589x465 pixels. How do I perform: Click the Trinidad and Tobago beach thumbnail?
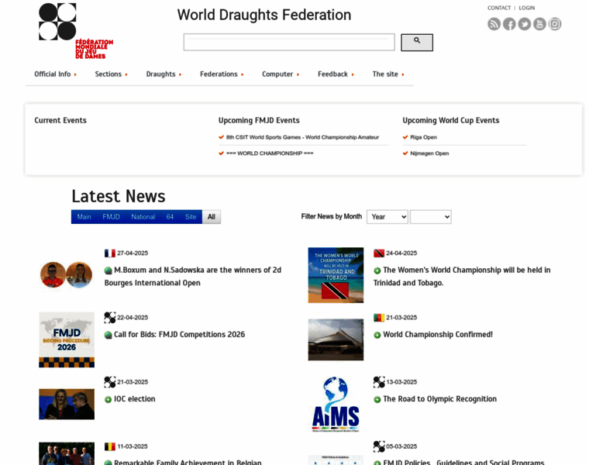coord(336,275)
